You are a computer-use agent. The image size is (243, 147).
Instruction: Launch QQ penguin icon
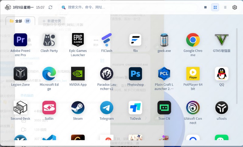point(222,74)
